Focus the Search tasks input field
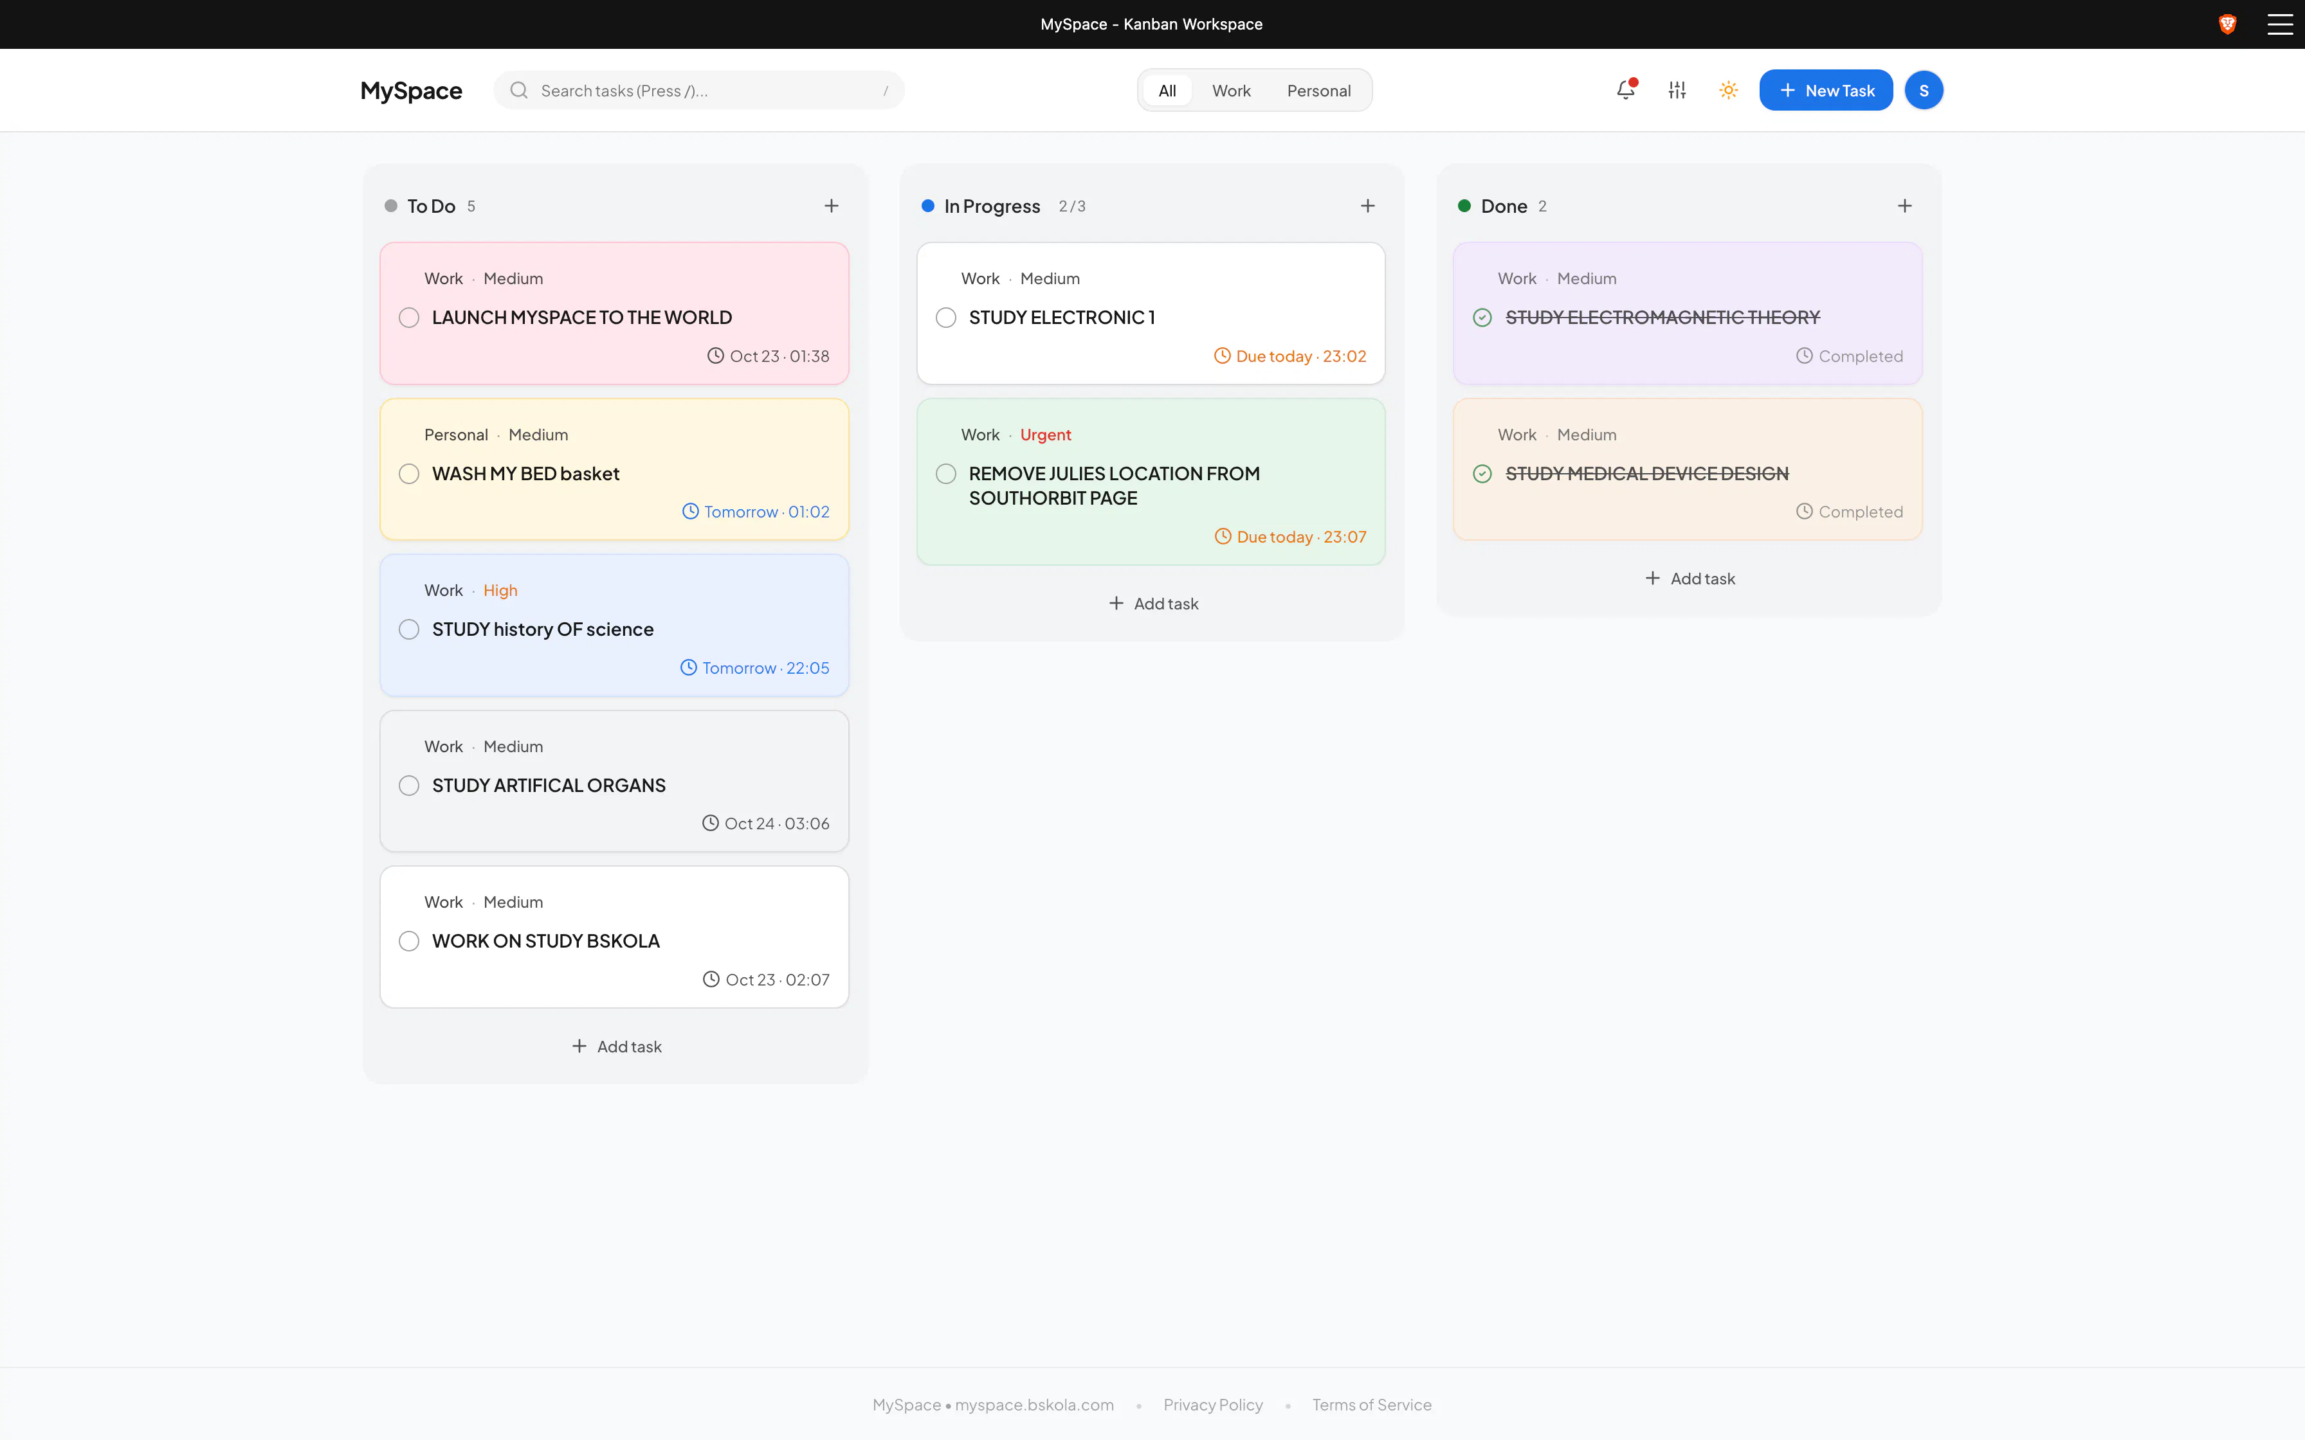The height and width of the screenshot is (1440, 2305). click(699, 91)
